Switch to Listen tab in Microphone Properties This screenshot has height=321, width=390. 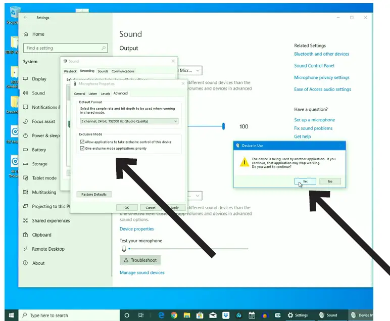coord(93,94)
